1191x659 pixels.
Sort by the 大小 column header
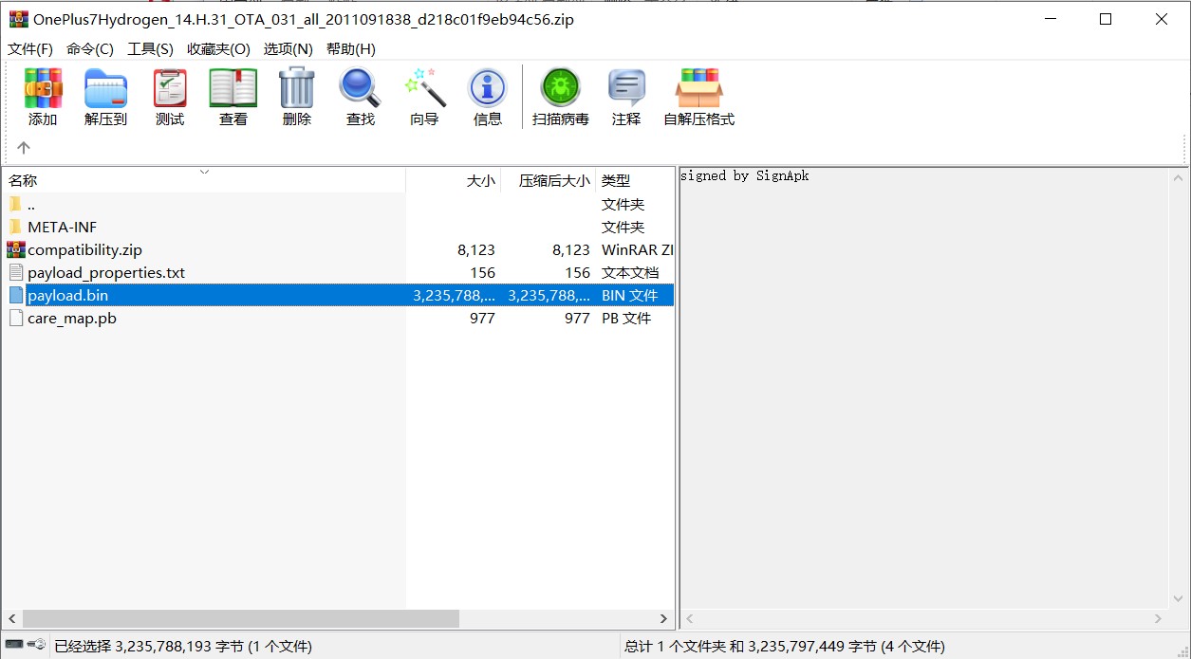[x=453, y=180]
